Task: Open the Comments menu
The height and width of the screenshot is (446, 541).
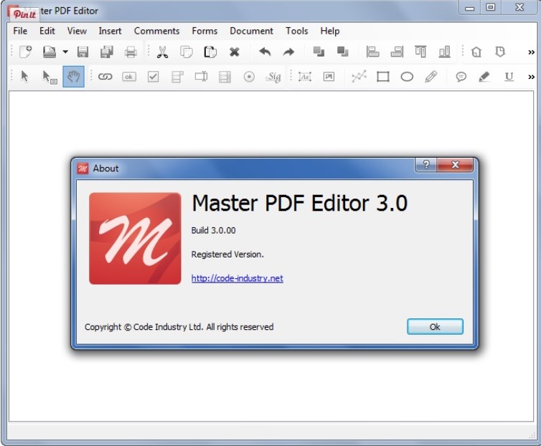Action: coord(156,31)
